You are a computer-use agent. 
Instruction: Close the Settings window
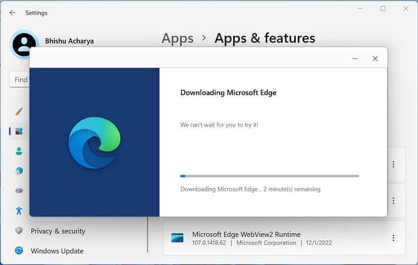[406, 8]
